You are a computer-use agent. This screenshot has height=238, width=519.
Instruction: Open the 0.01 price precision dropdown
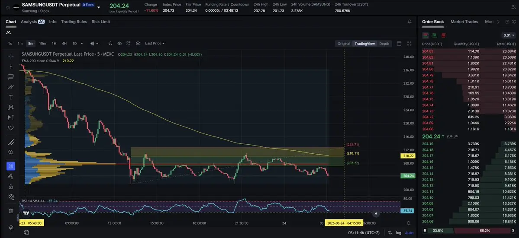tap(509, 35)
